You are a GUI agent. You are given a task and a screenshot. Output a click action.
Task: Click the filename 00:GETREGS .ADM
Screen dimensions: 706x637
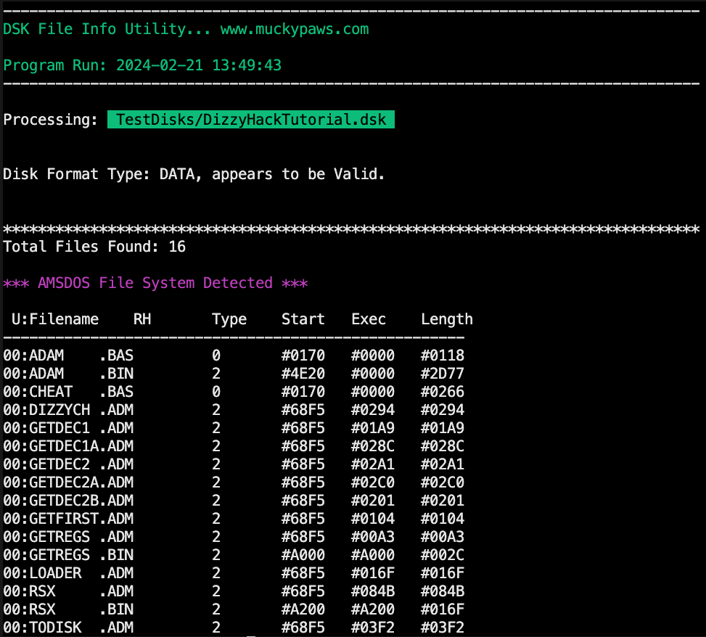point(68,537)
